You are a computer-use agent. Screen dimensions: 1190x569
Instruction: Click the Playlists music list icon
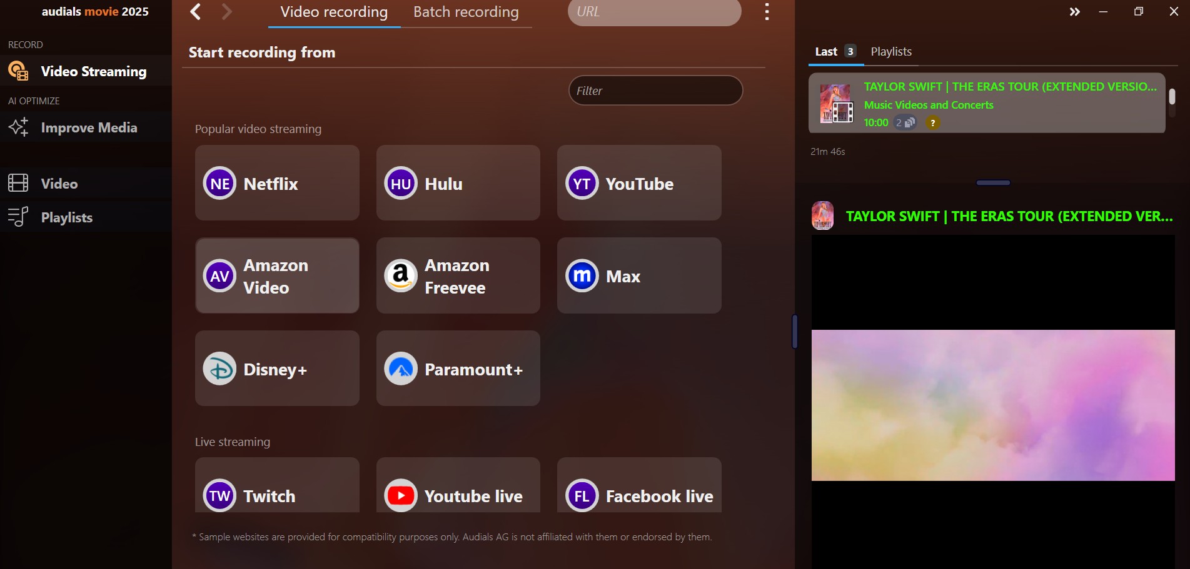point(18,217)
